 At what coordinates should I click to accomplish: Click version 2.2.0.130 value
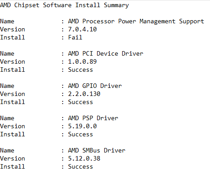(84, 94)
